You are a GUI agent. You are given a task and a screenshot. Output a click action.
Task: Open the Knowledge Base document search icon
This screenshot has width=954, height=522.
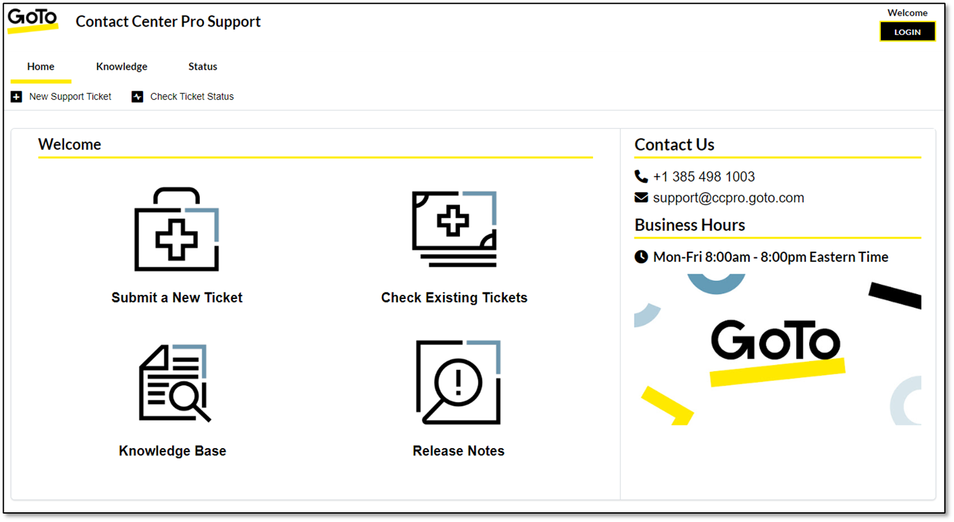(173, 383)
